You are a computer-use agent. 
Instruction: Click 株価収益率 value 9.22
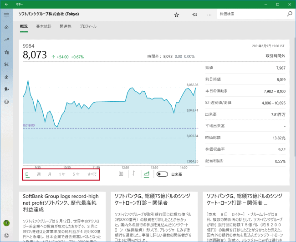(282, 149)
